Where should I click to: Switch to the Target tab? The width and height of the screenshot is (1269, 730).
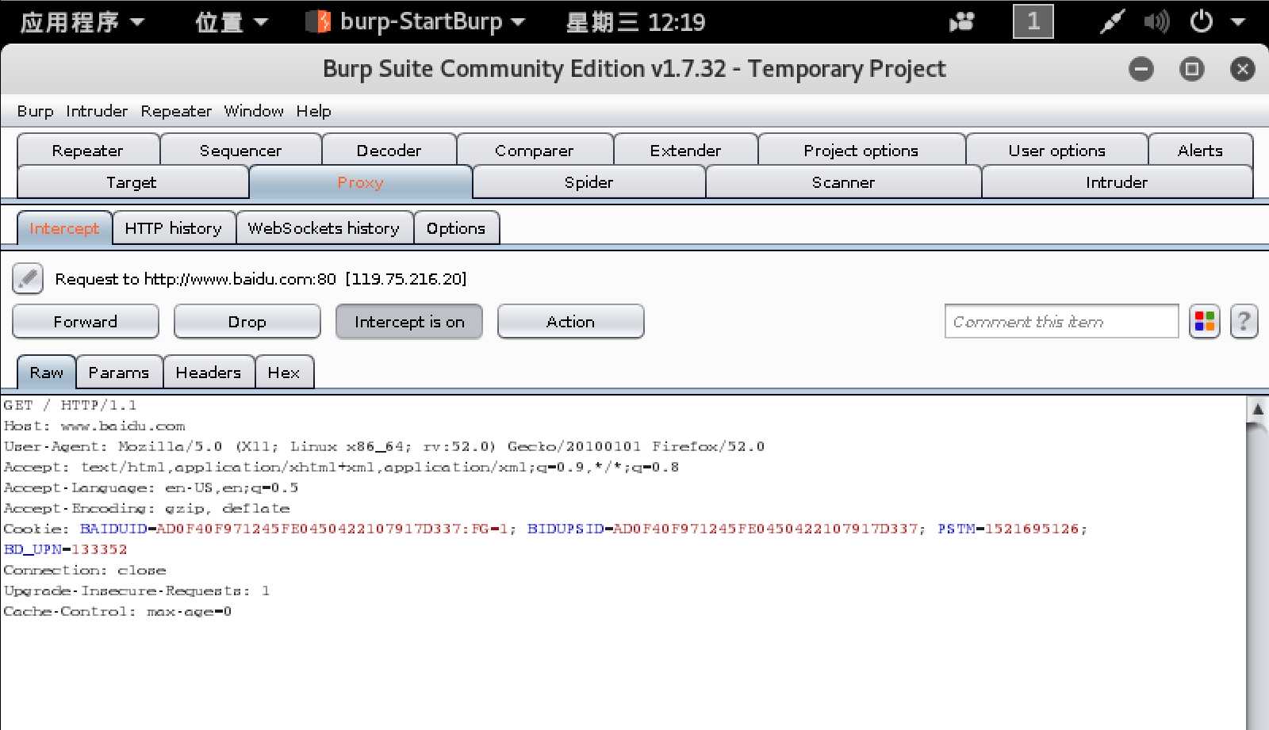click(x=132, y=182)
